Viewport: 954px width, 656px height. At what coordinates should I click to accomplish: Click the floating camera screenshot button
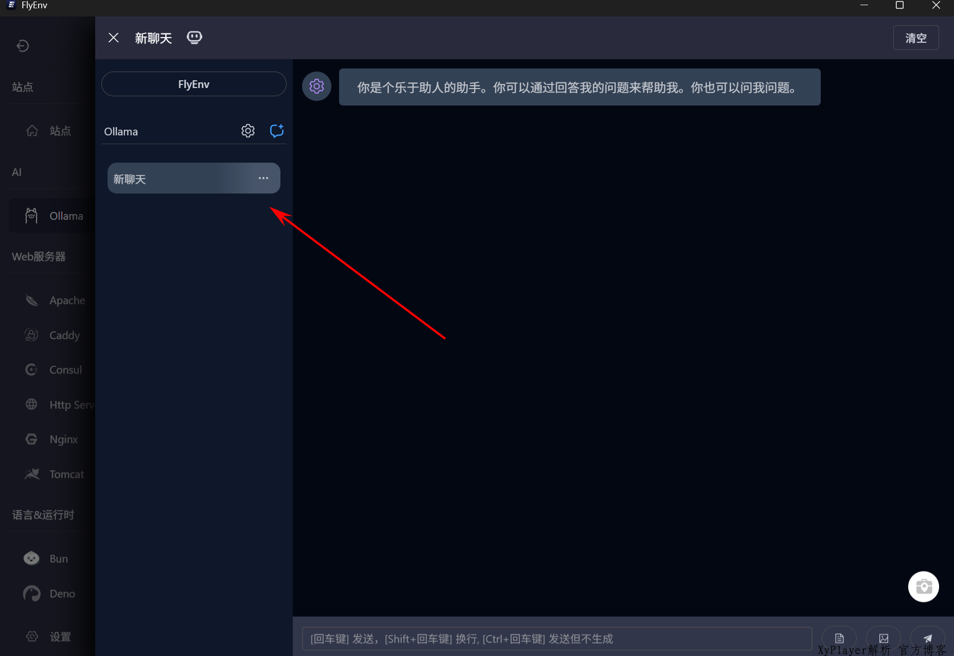click(923, 587)
